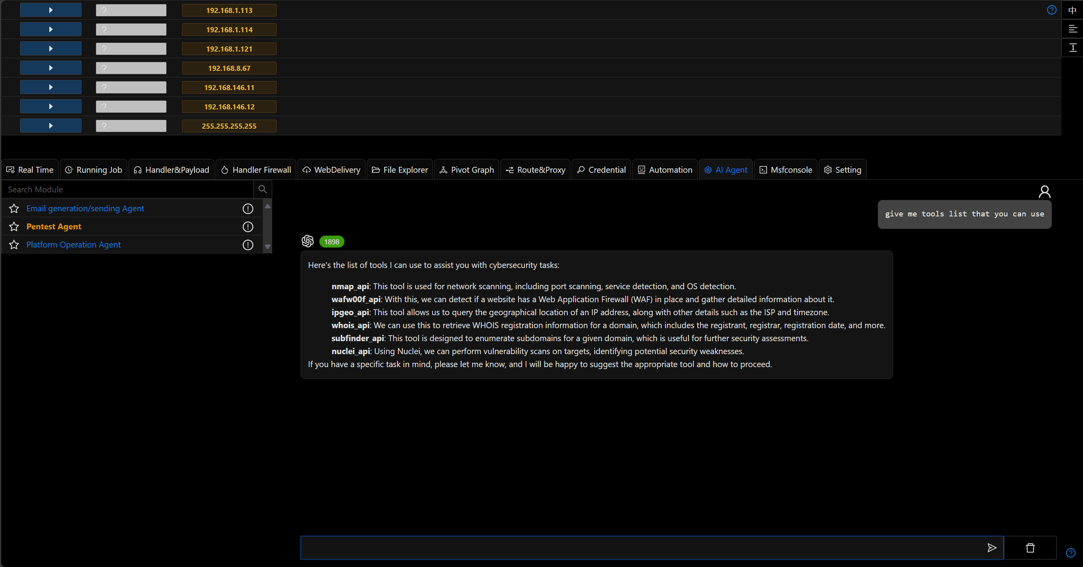Image resolution: width=1083 pixels, height=567 pixels.
Task: Click module list scroll down arrow
Action: (x=267, y=247)
